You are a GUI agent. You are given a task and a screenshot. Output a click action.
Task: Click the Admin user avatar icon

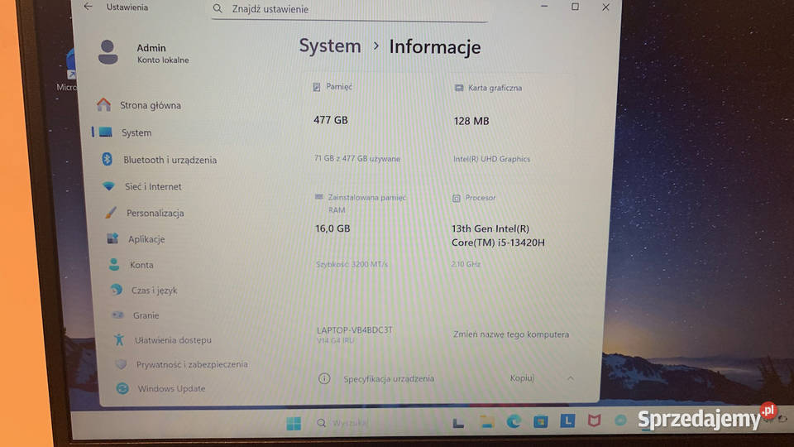pyautogui.click(x=108, y=52)
